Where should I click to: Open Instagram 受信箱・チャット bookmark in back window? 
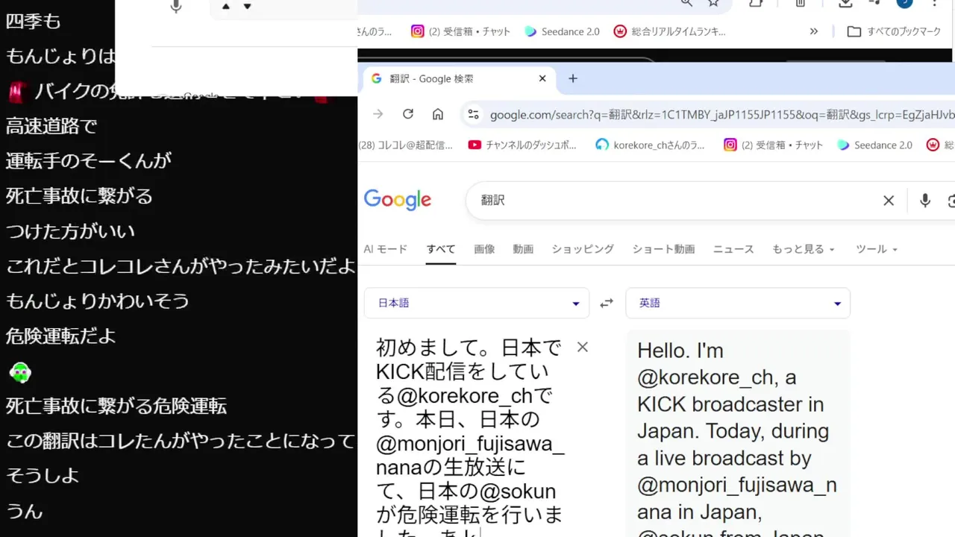pos(460,31)
